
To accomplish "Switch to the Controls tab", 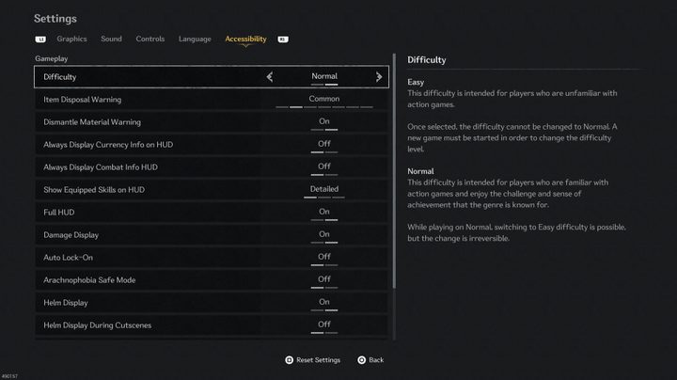I will point(150,39).
